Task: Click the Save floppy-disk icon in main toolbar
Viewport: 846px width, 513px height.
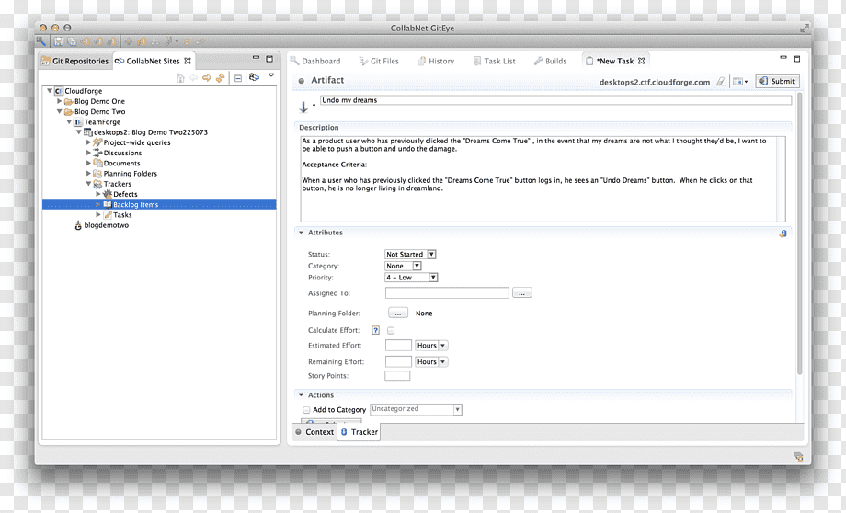Action: pyautogui.click(x=58, y=41)
